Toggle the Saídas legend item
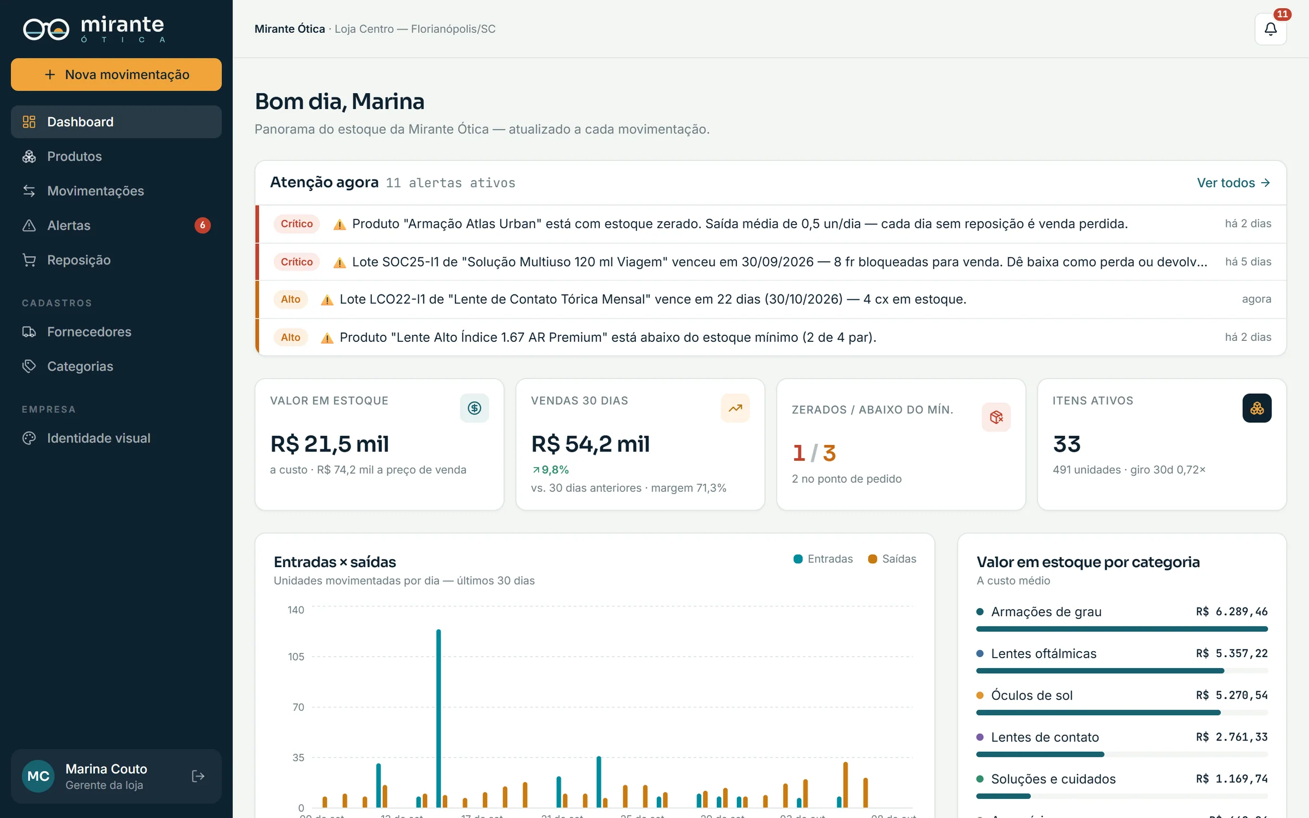This screenshot has width=1309, height=818. tap(892, 559)
